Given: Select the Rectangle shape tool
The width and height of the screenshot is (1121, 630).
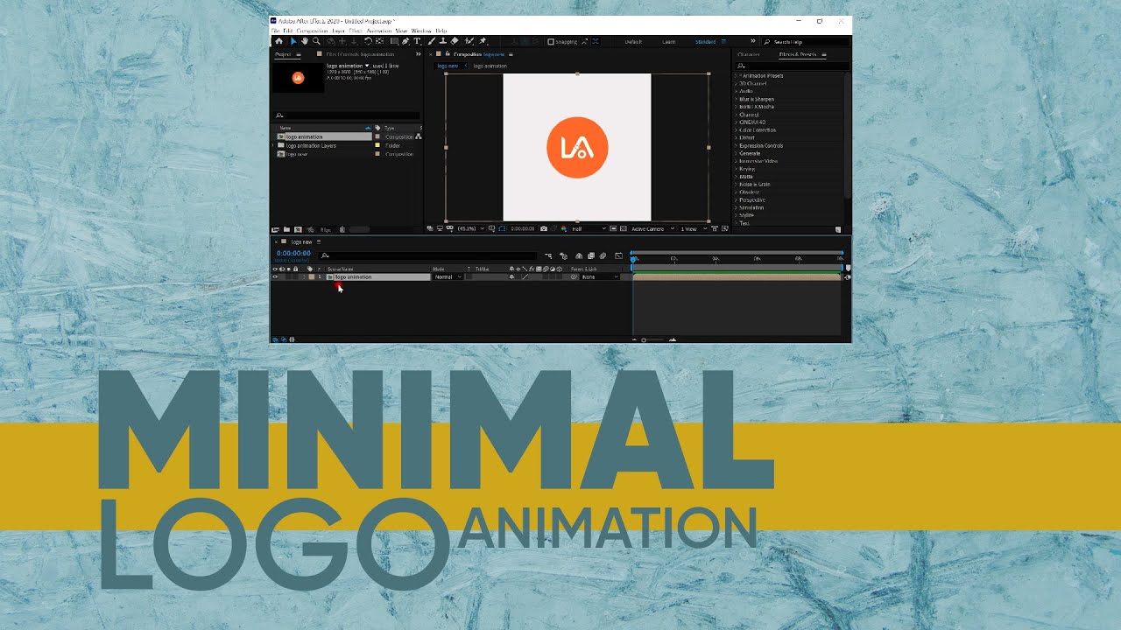Looking at the screenshot, I should coord(394,41).
